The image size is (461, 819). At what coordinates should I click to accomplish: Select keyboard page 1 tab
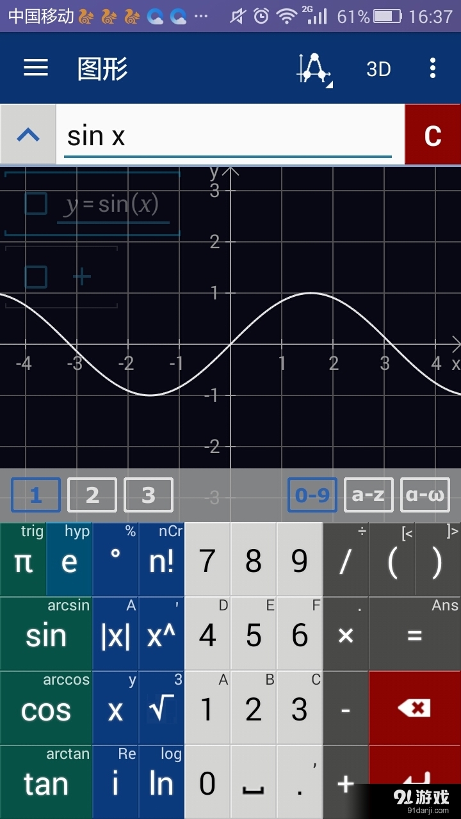pos(36,495)
